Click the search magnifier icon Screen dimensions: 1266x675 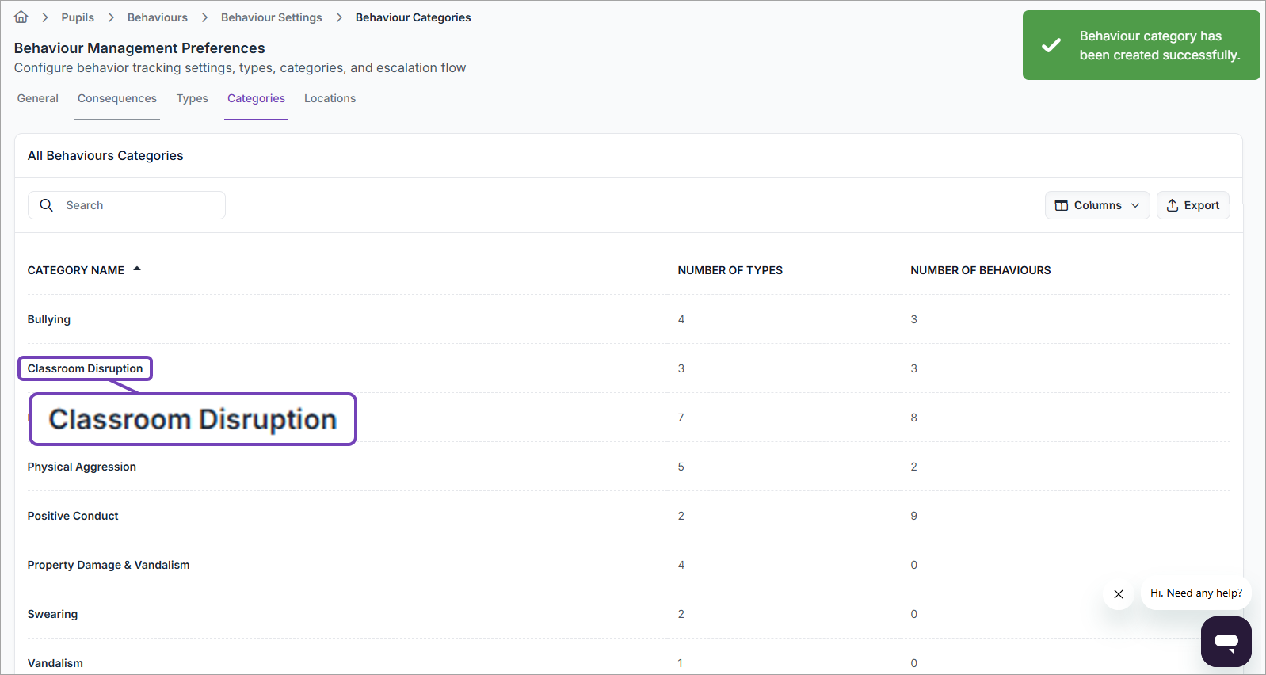tap(47, 205)
